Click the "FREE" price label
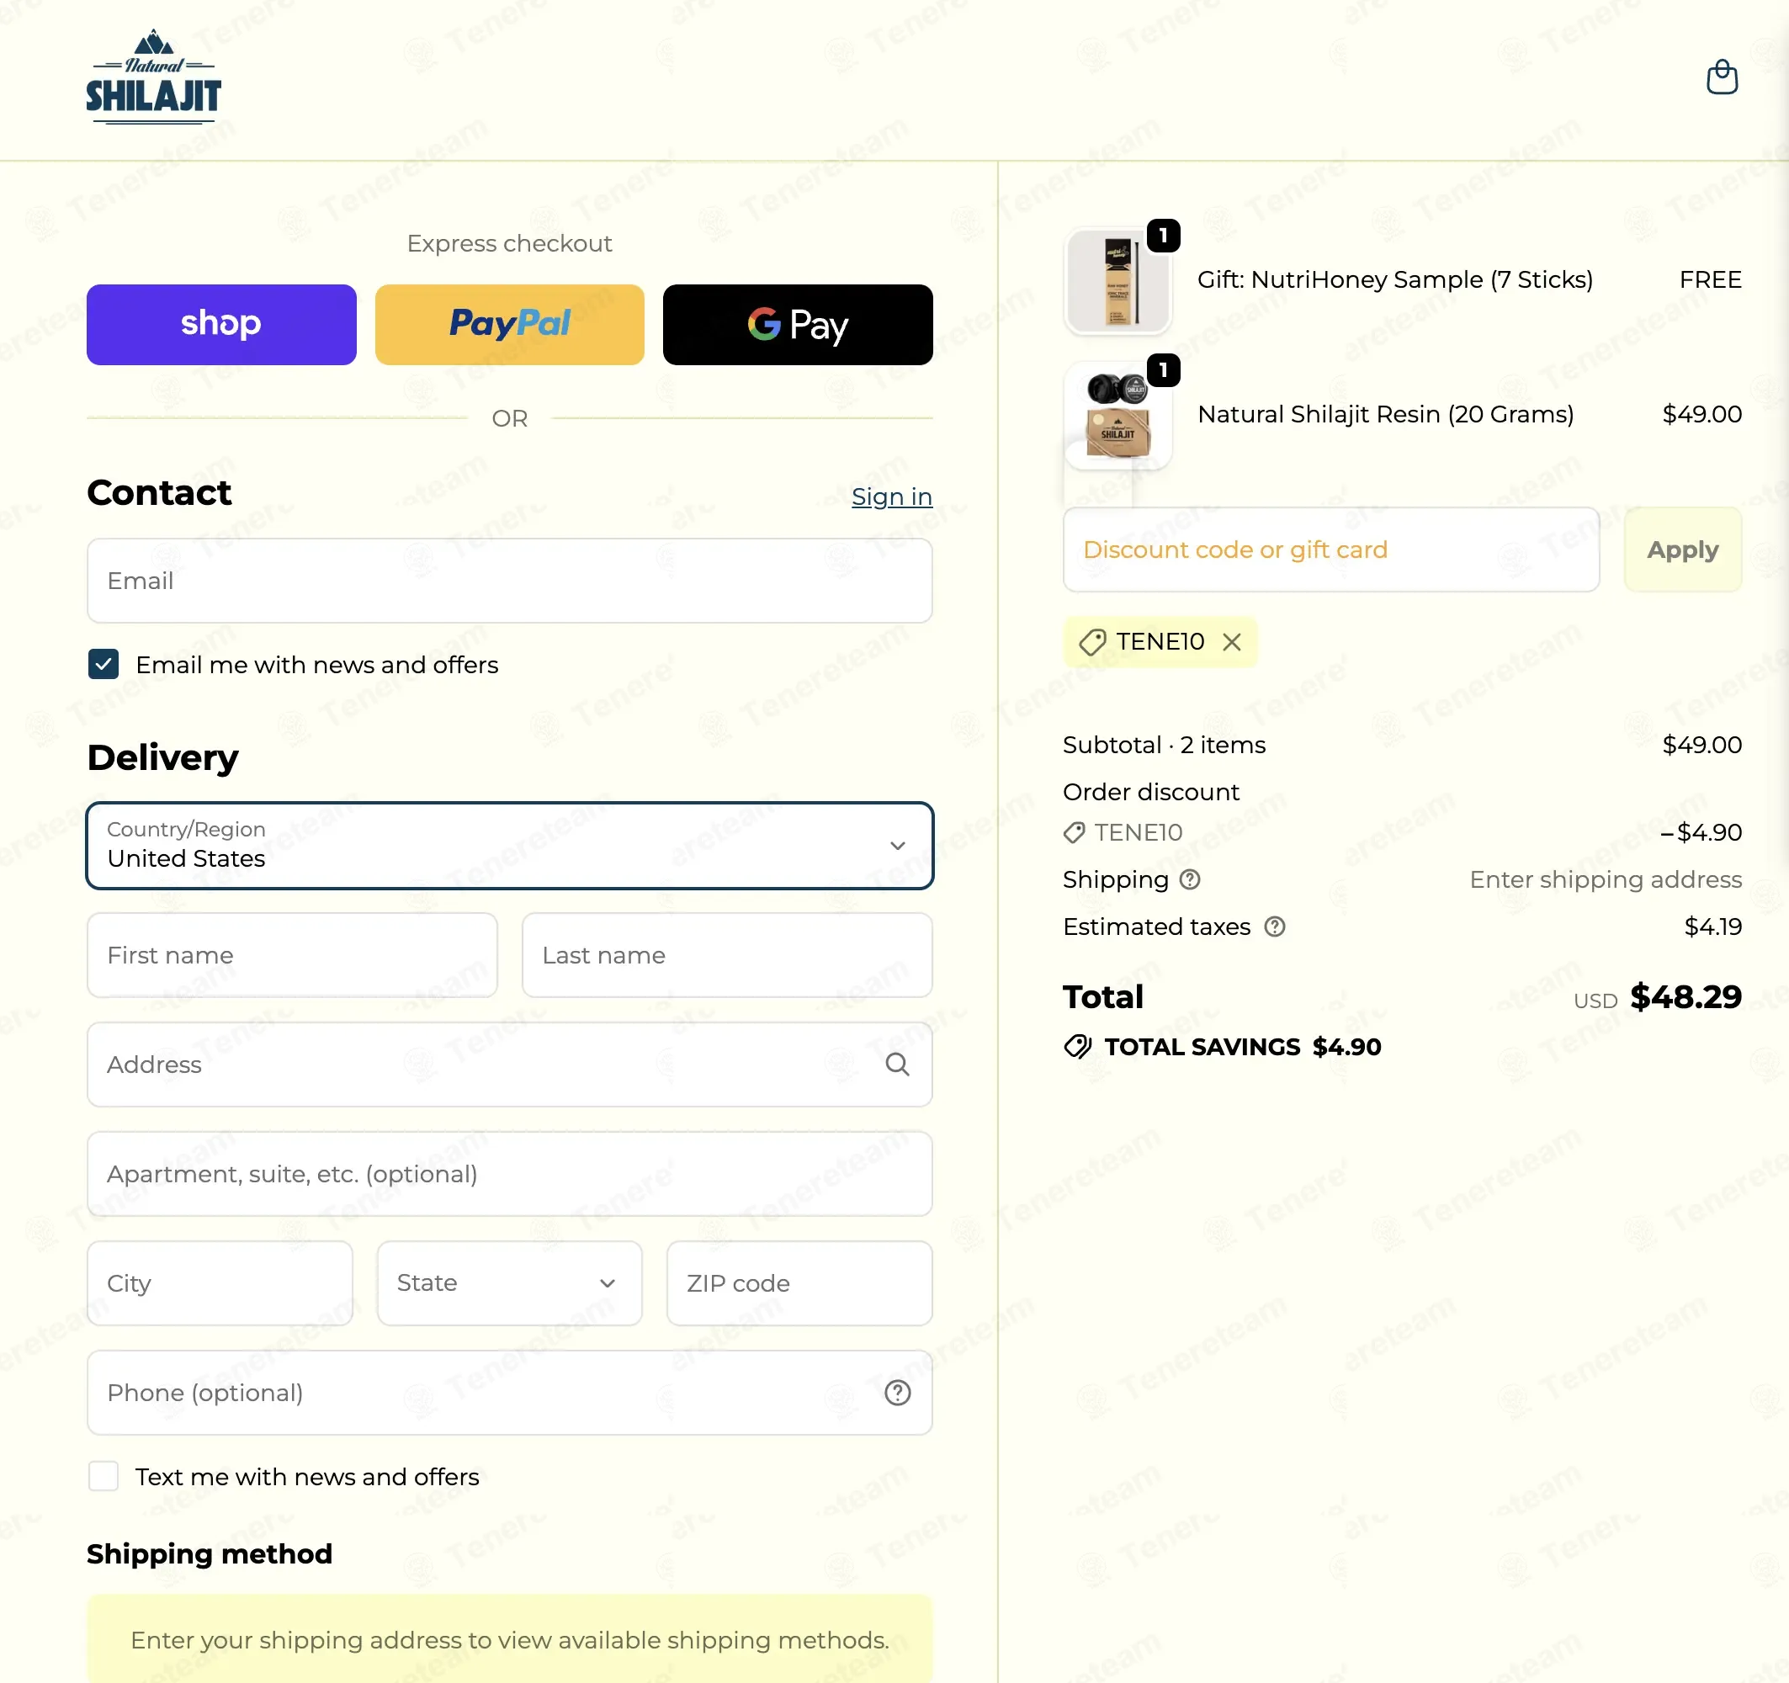The height and width of the screenshot is (1683, 1789). 1710,280
